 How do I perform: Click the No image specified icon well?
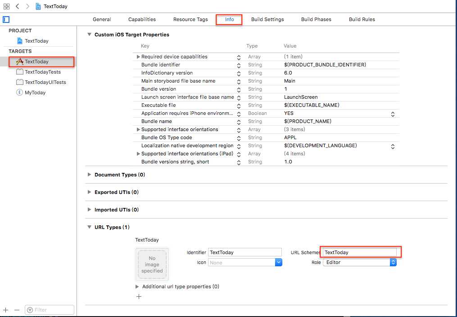(152, 264)
